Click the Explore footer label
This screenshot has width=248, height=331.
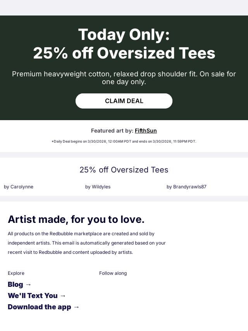(x=16, y=273)
